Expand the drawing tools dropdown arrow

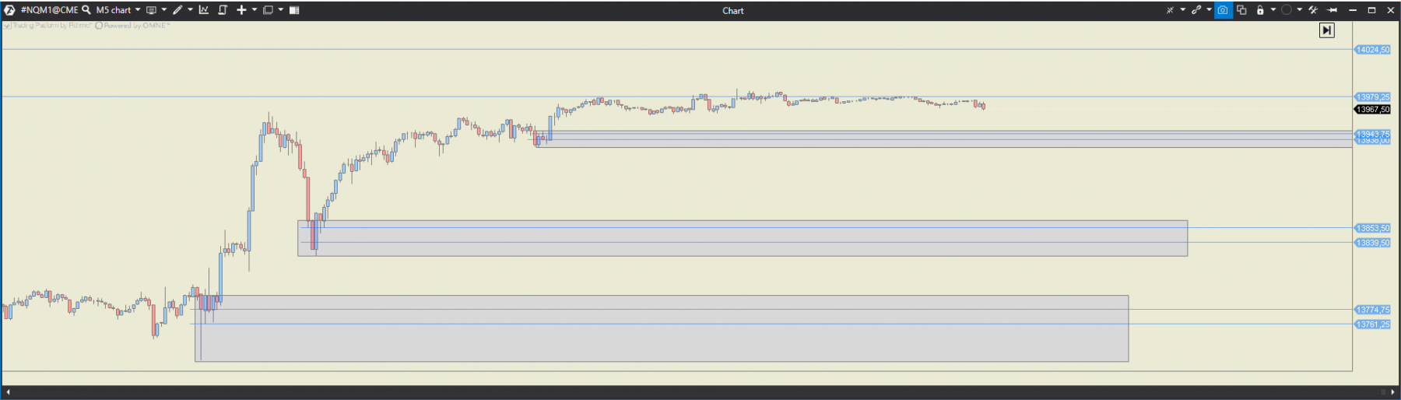click(190, 10)
